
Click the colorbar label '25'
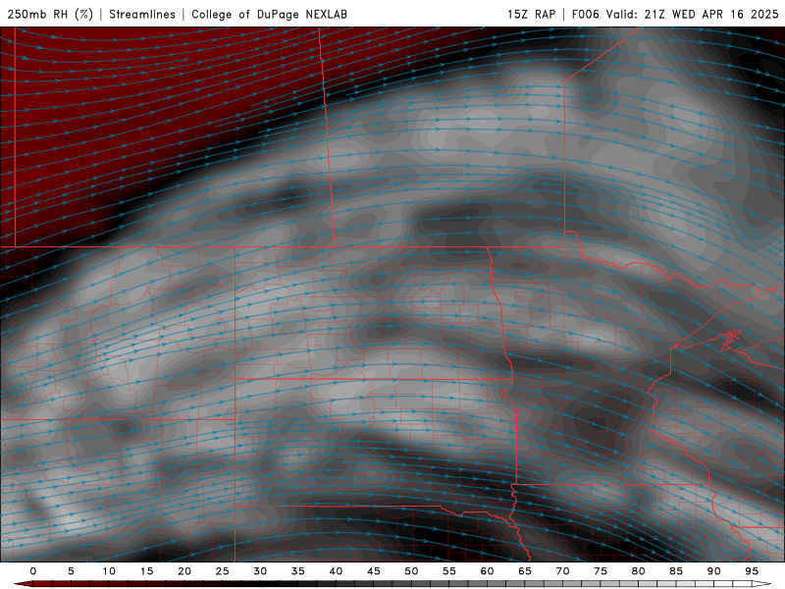[x=223, y=571]
